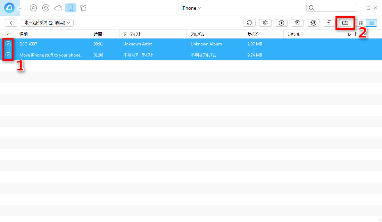Switch to thumbnail grid view
Image resolution: width=382 pixels, height=222 pixels.
[360, 23]
